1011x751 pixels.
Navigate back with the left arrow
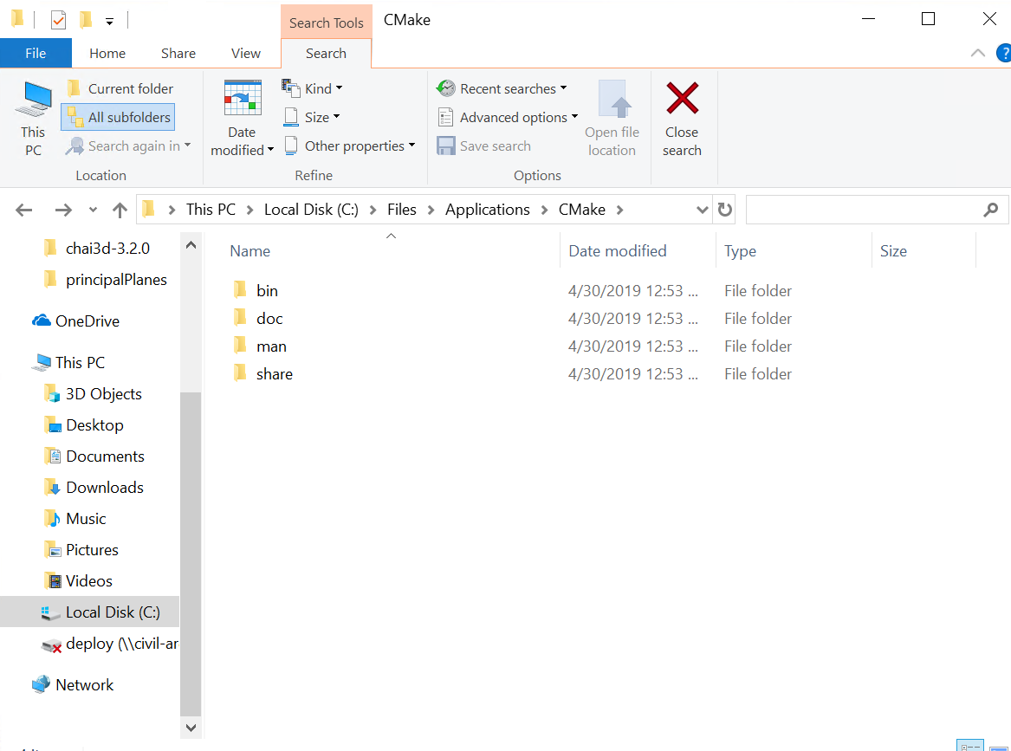24,210
